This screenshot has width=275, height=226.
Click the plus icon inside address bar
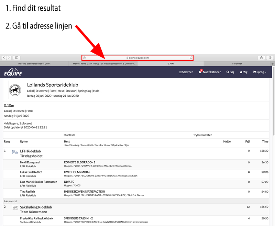(84, 58)
